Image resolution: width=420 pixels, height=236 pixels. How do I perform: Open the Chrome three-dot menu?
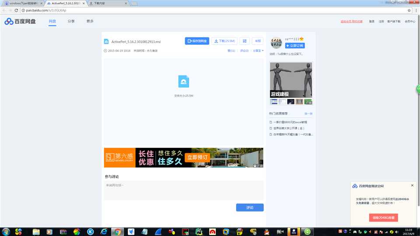pos(416,10)
